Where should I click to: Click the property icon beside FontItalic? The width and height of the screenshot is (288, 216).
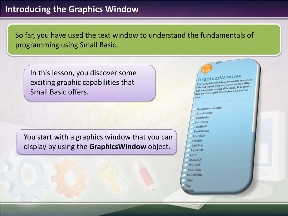pyautogui.click(x=192, y=127)
